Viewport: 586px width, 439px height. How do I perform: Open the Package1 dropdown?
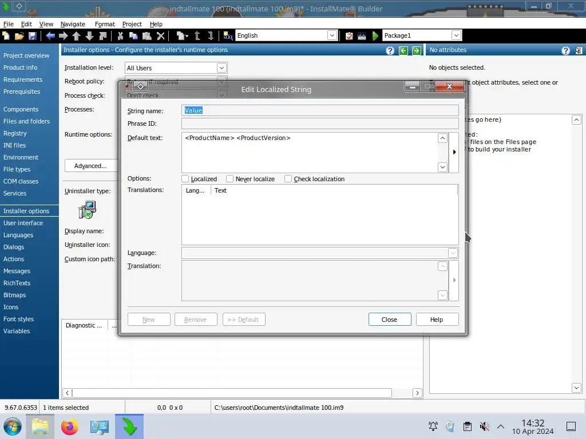coord(456,35)
